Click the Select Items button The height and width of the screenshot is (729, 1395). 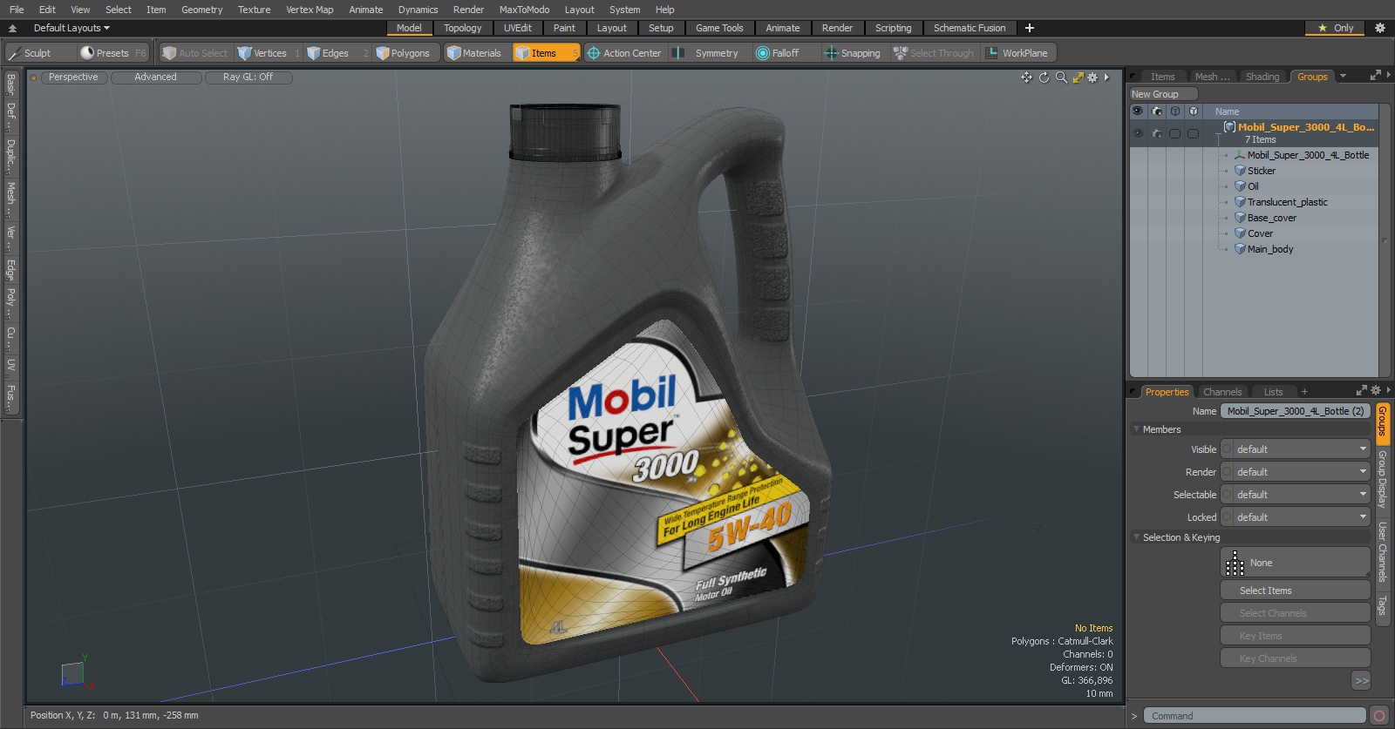(1296, 591)
